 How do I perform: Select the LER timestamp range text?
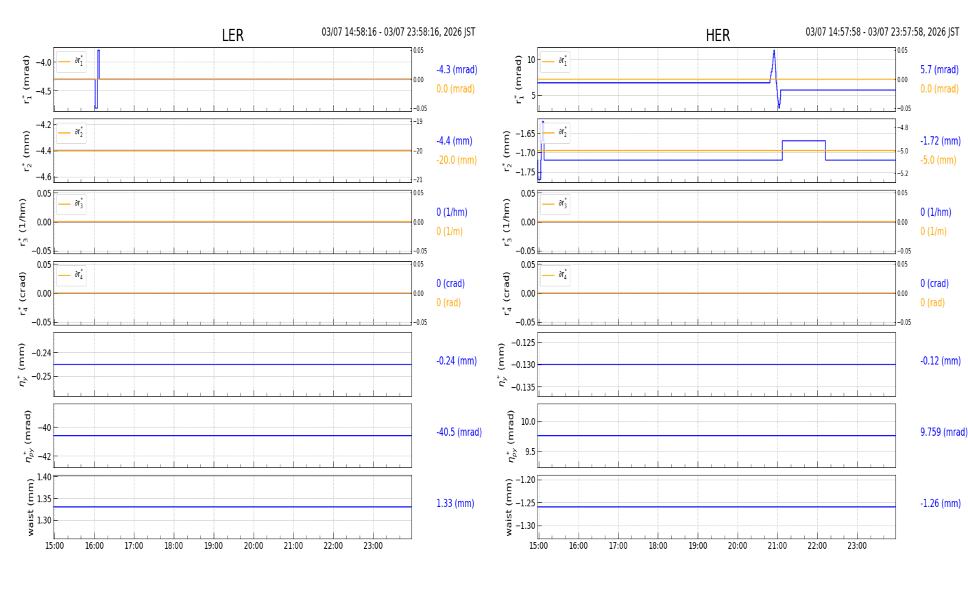(x=398, y=32)
